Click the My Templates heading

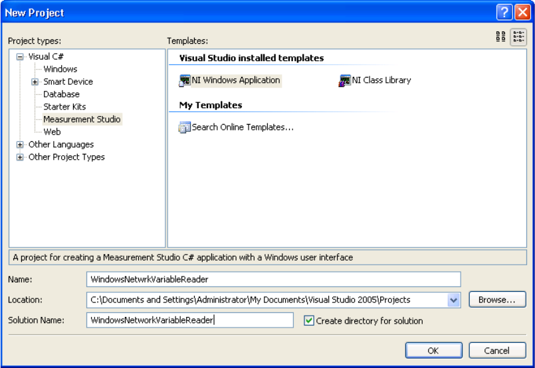211,105
